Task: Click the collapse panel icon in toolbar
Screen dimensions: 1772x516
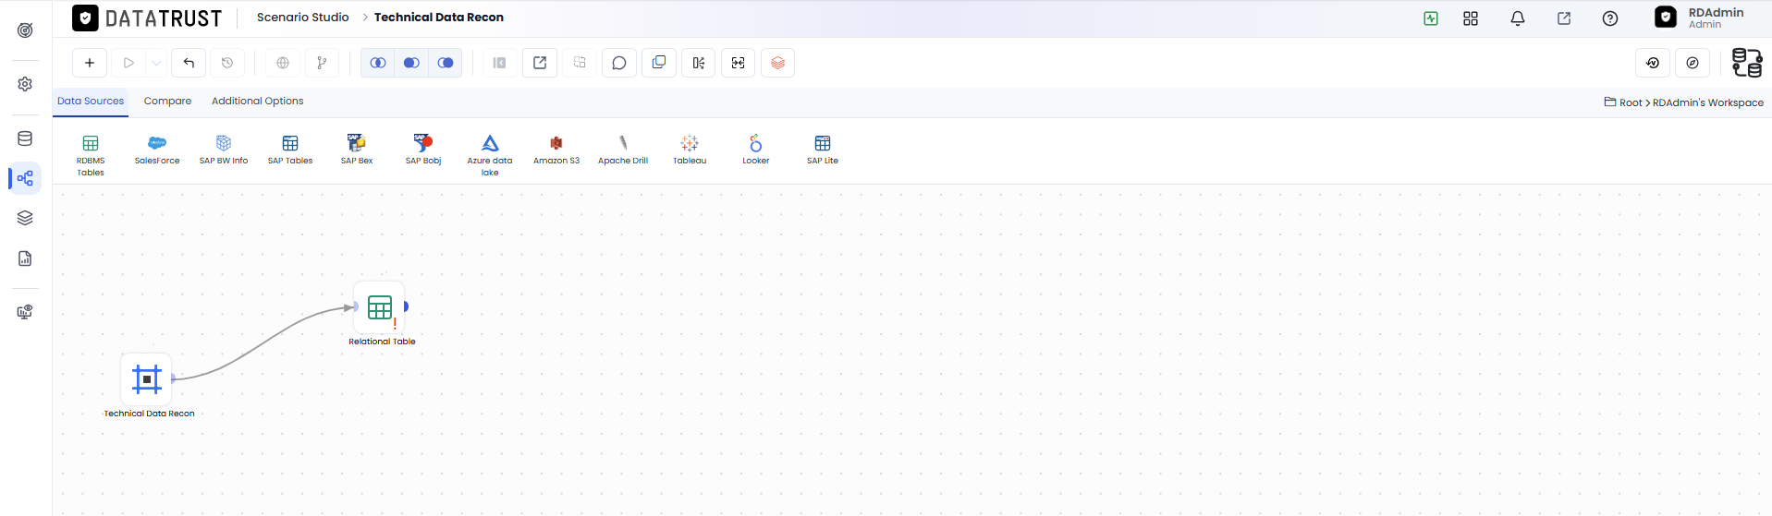Action: pyautogui.click(x=499, y=63)
